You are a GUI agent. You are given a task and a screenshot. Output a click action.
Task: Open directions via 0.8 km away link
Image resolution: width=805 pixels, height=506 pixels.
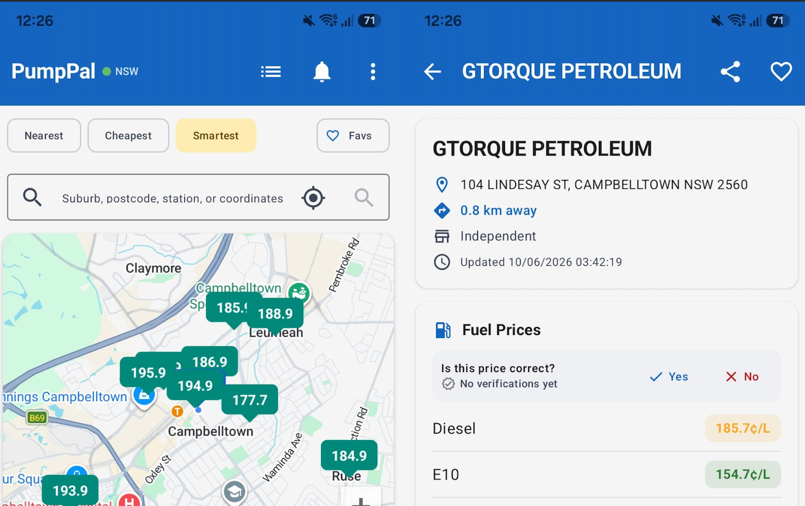(x=498, y=210)
